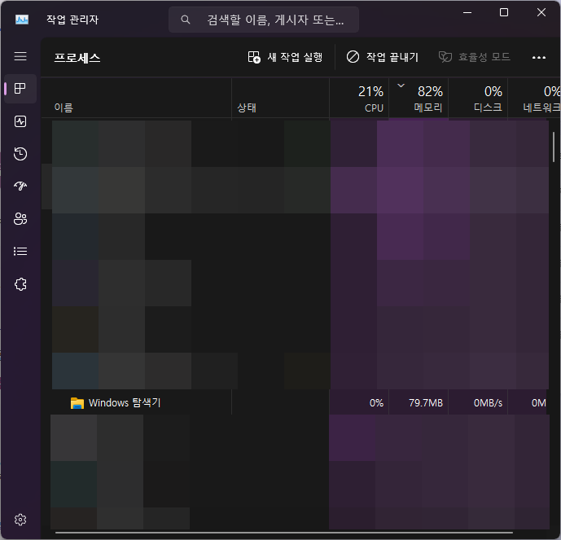Open the Details list page icon
Viewport: 561px width, 540px height.
pyautogui.click(x=20, y=251)
